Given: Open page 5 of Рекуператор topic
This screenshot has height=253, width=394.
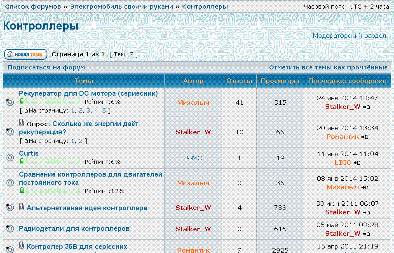Looking at the screenshot, I should coord(104,110).
